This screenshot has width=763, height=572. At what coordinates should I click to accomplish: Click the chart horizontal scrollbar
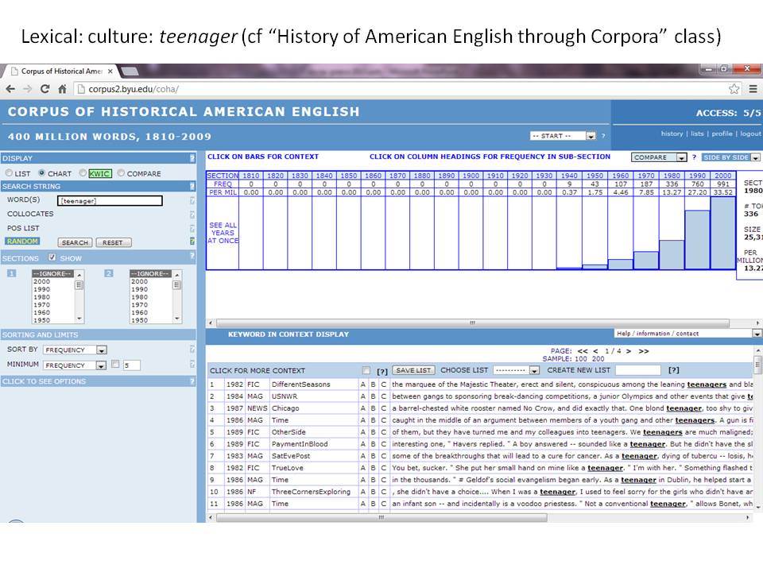[x=472, y=323]
